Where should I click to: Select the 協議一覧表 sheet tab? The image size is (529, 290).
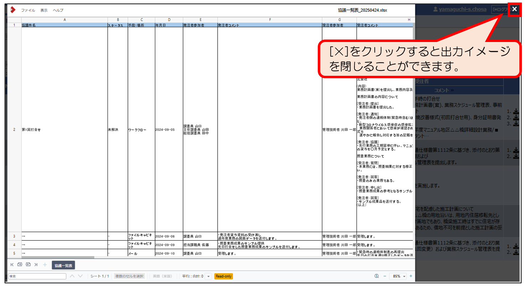63,265
